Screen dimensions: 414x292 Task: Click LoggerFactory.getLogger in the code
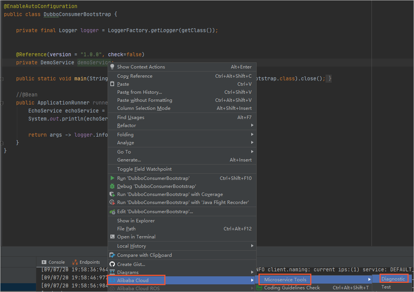tap(143, 30)
